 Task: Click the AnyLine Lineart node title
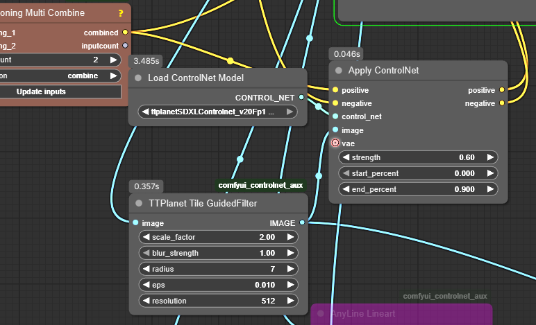point(363,313)
